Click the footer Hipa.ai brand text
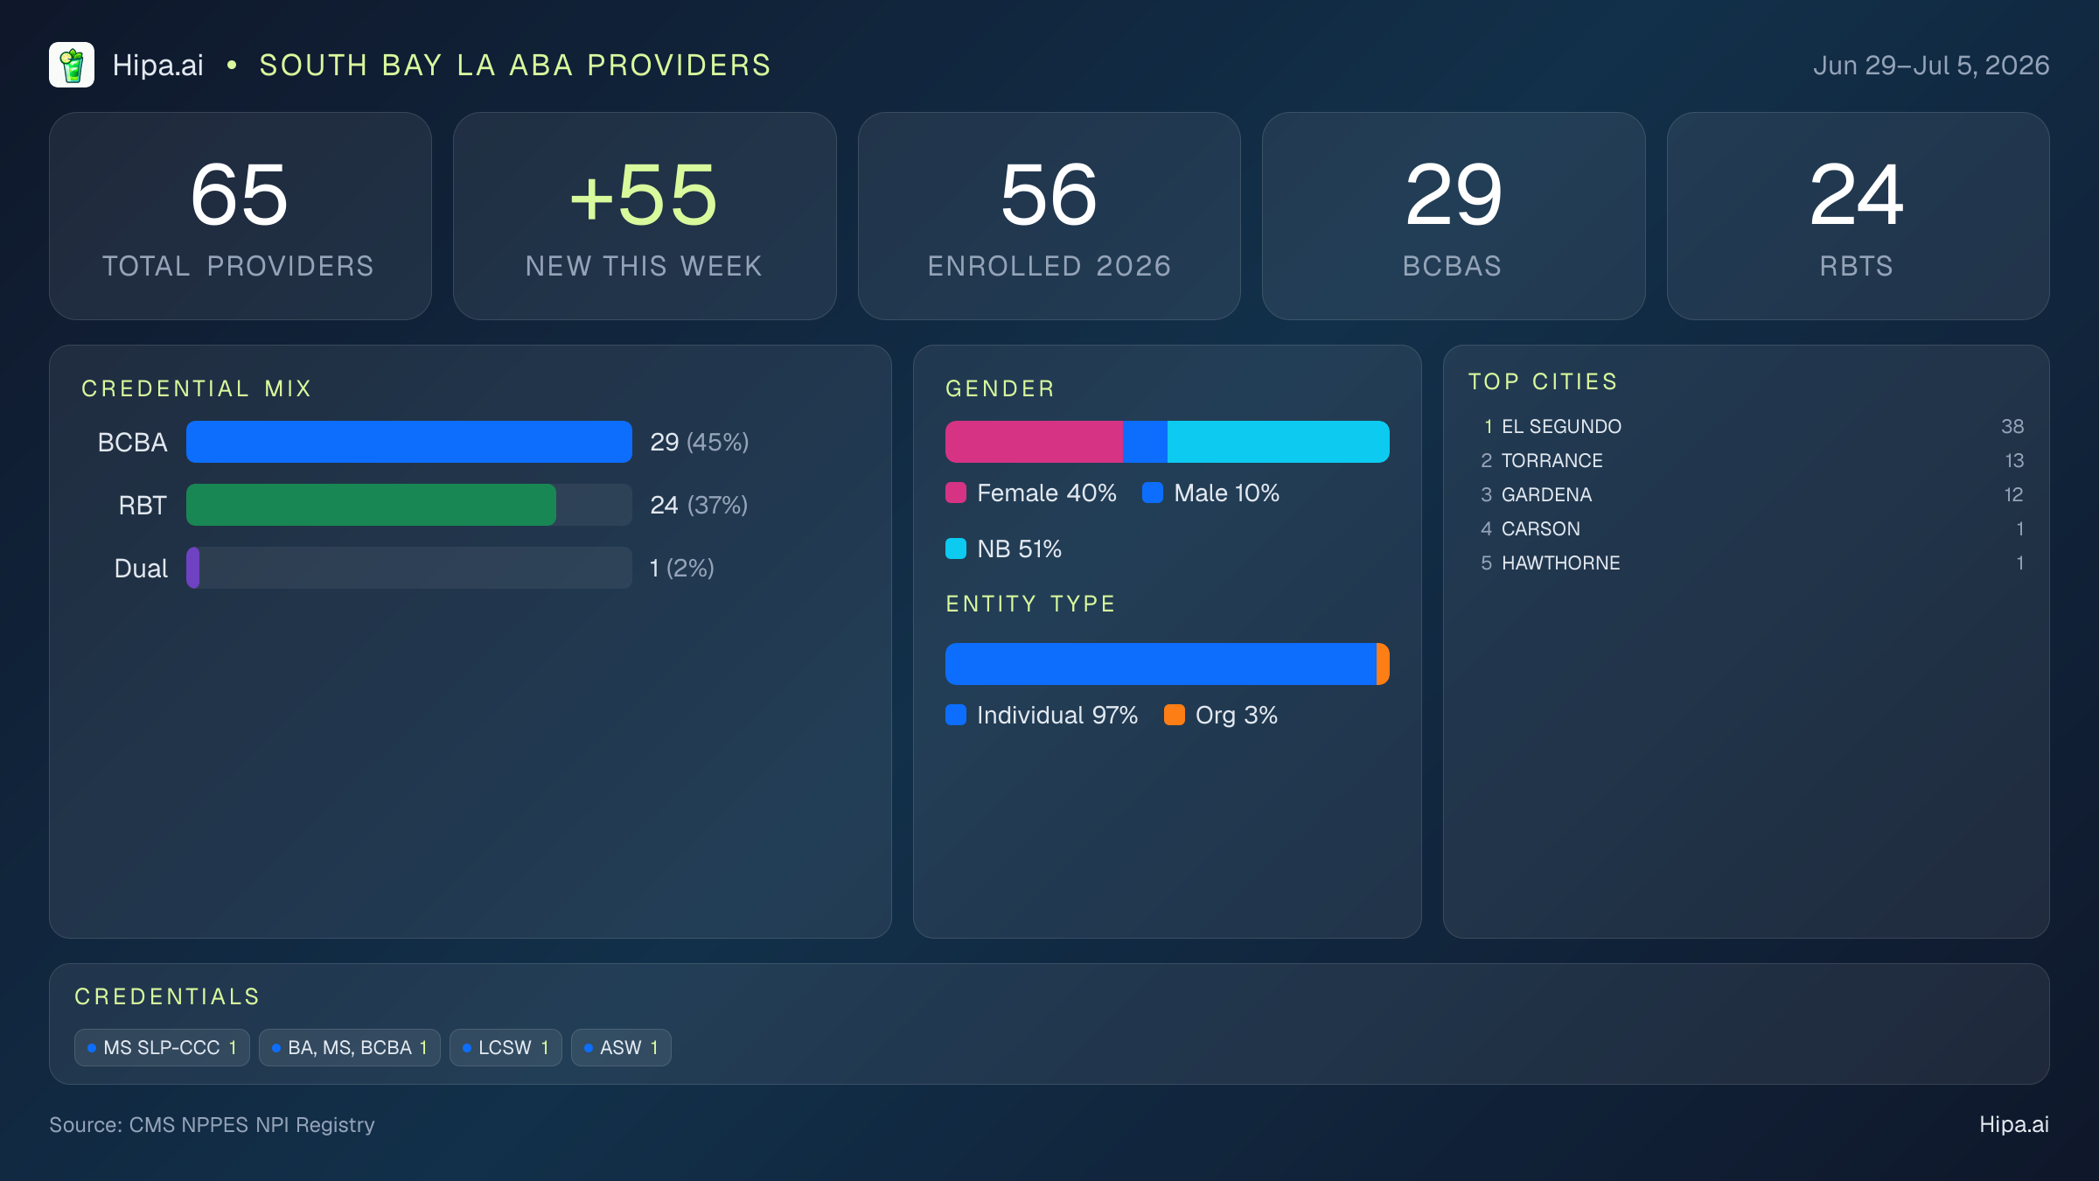This screenshot has height=1181, width=2099. (x=2014, y=1125)
